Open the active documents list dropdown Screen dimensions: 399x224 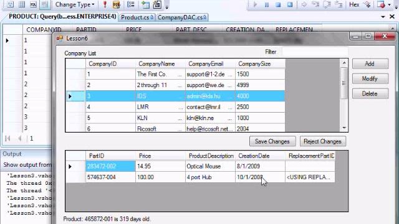tap(383, 17)
